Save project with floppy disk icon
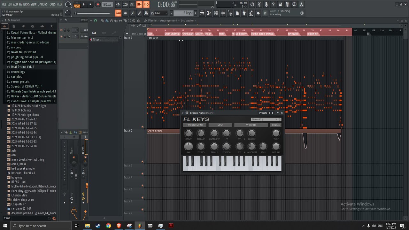Screen dimensions: 409x230 click(280, 4)
